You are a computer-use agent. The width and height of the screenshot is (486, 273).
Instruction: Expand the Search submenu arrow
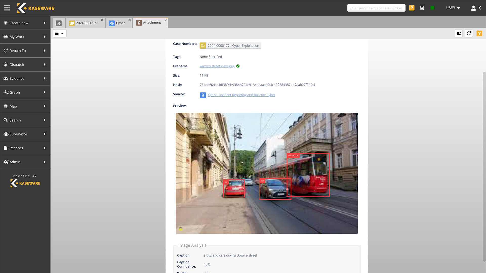(45, 120)
